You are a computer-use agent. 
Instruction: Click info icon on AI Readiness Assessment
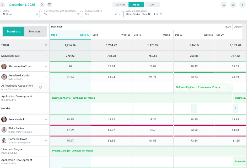point(40,87)
